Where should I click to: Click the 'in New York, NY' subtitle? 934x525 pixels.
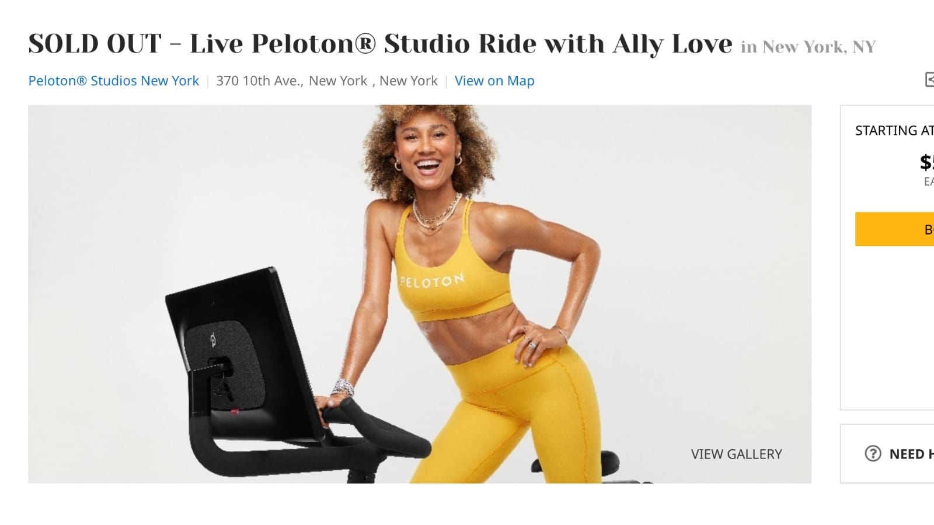(x=808, y=47)
